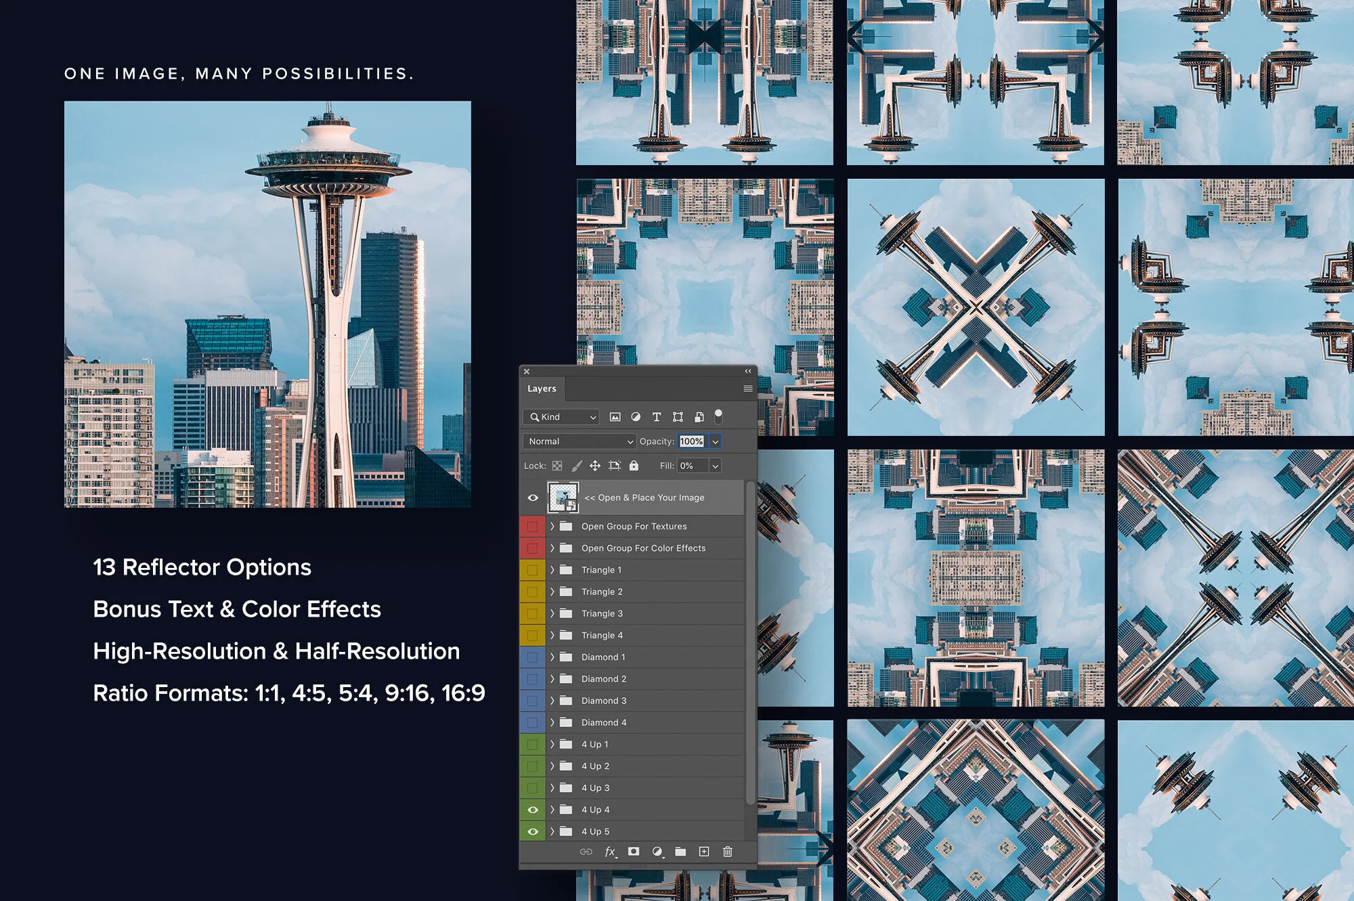Image resolution: width=1354 pixels, height=901 pixels.
Task: Click the Lock transparent pixels icon
Action: (556, 466)
